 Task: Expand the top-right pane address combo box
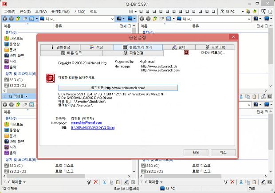[249, 19]
